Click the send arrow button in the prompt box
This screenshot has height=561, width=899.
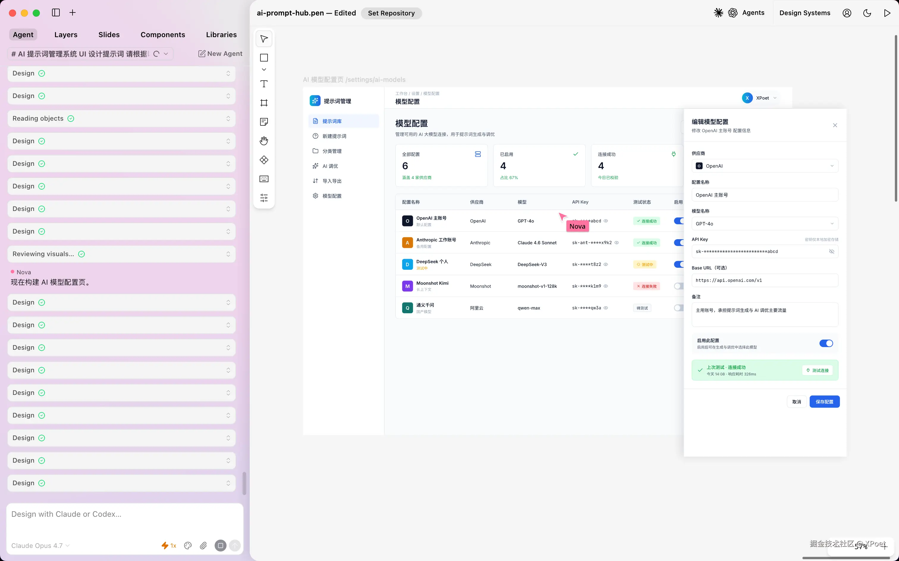pyautogui.click(x=235, y=546)
